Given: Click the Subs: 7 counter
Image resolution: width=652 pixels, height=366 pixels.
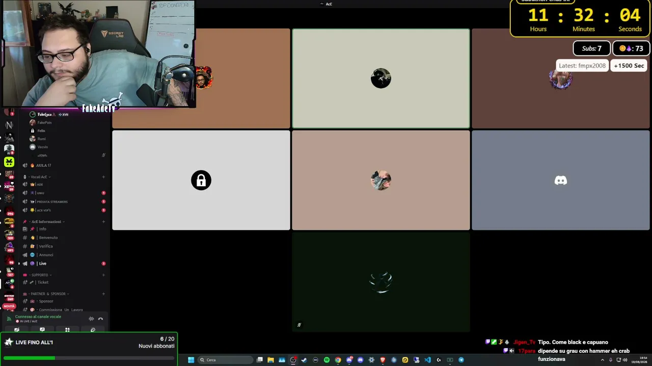Looking at the screenshot, I should 591,48.
